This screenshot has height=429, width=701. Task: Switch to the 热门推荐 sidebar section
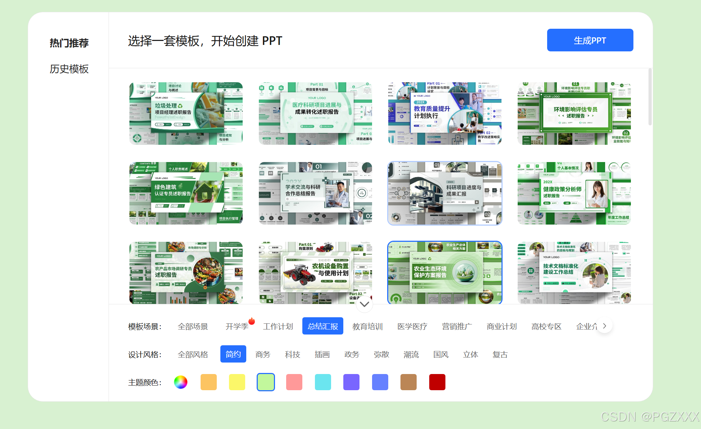point(69,43)
